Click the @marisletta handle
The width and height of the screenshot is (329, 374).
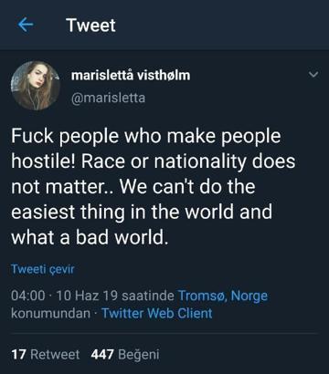[x=108, y=98]
